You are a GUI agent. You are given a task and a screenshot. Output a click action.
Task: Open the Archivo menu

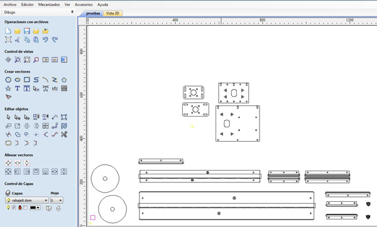(10, 4)
